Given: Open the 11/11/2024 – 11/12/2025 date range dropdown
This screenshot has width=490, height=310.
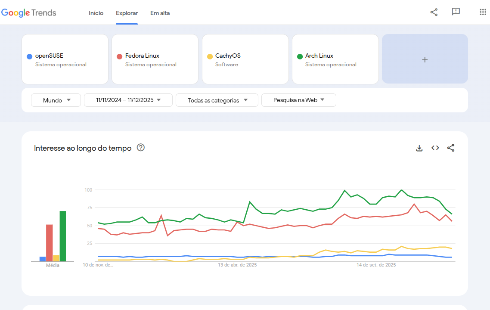Looking at the screenshot, I should [x=128, y=100].
